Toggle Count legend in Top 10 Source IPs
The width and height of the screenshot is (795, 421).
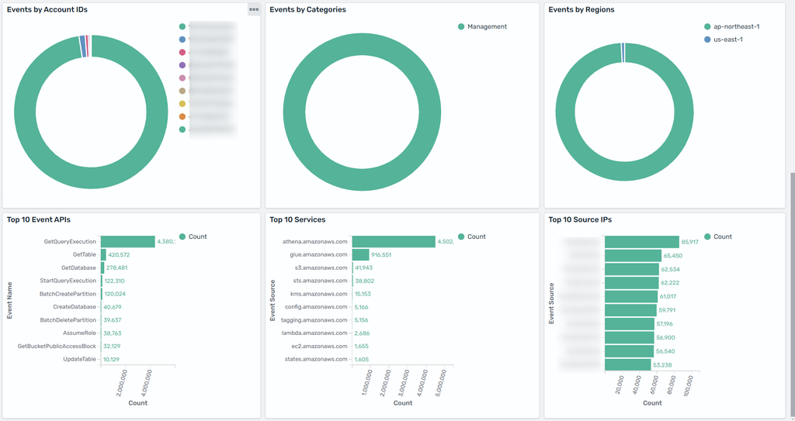(723, 236)
